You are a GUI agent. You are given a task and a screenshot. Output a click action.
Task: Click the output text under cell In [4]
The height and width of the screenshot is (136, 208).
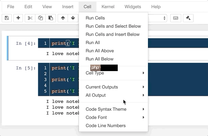(x=62, y=54)
